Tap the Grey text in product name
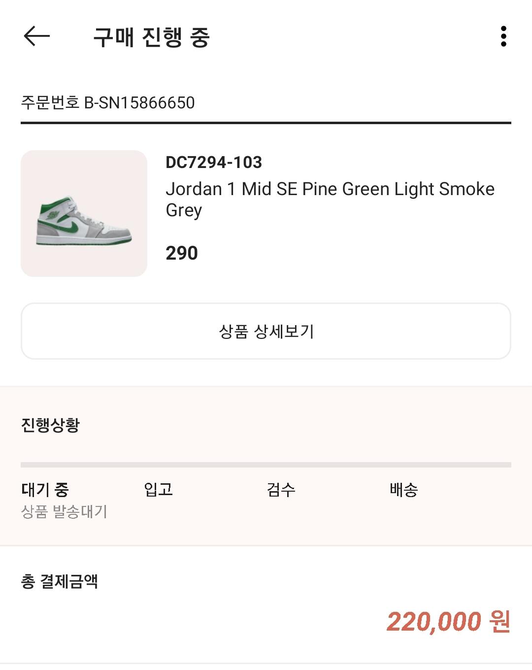The height and width of the screenshot is (670, 532). (184, 210)
